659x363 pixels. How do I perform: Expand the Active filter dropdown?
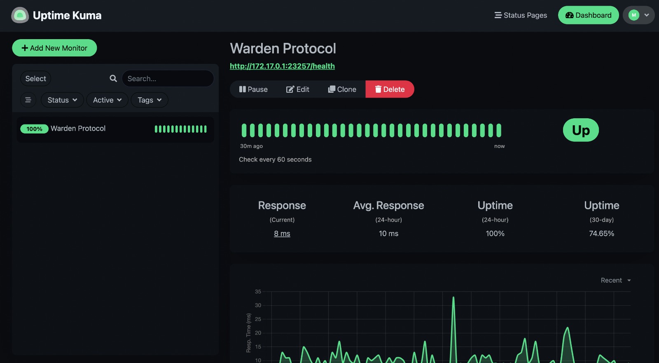107,100
